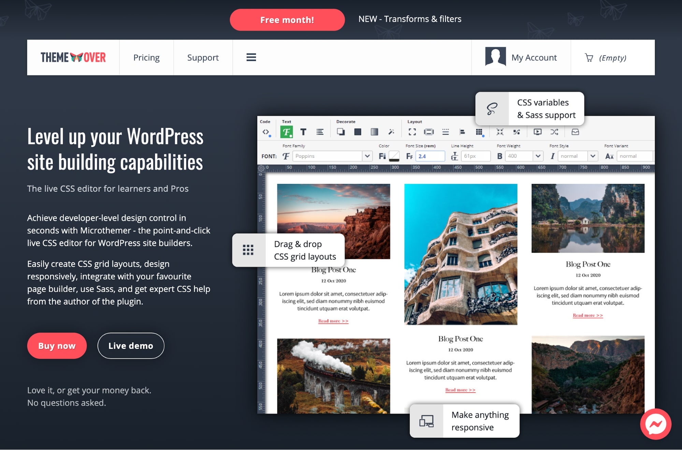682x450 pixels.
Task: Open the Support menu item
Action: 203,58
